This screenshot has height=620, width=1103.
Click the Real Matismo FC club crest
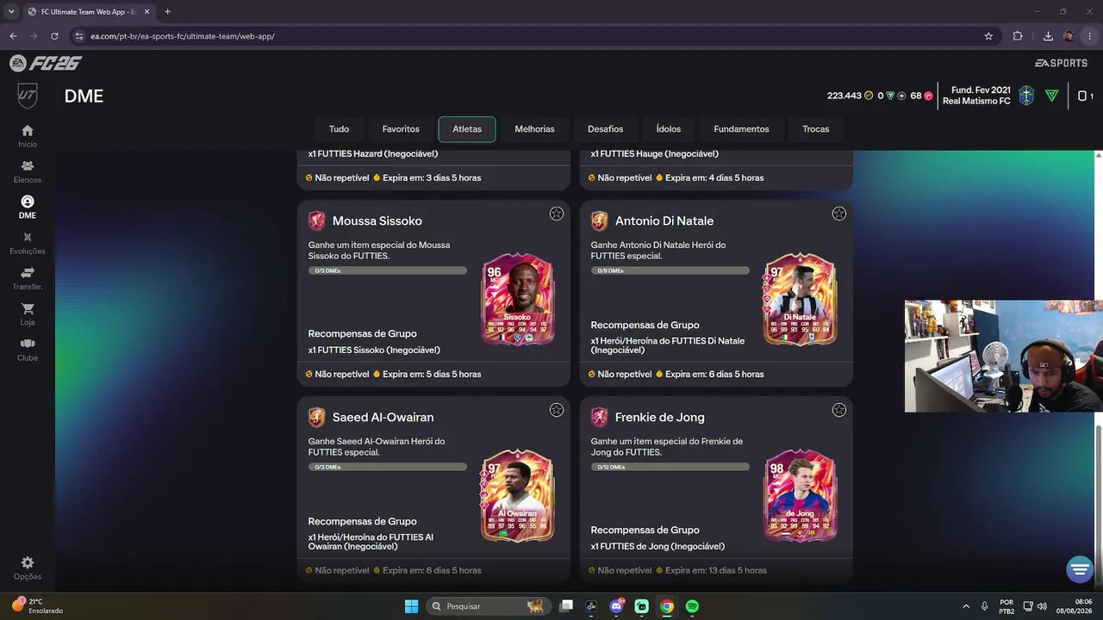coord(1026,96)
